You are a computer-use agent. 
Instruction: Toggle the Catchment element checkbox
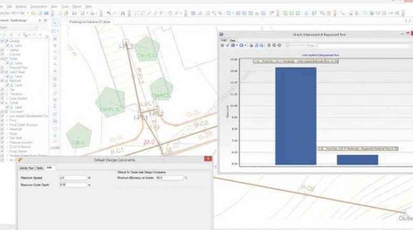[x=3, y=112]
